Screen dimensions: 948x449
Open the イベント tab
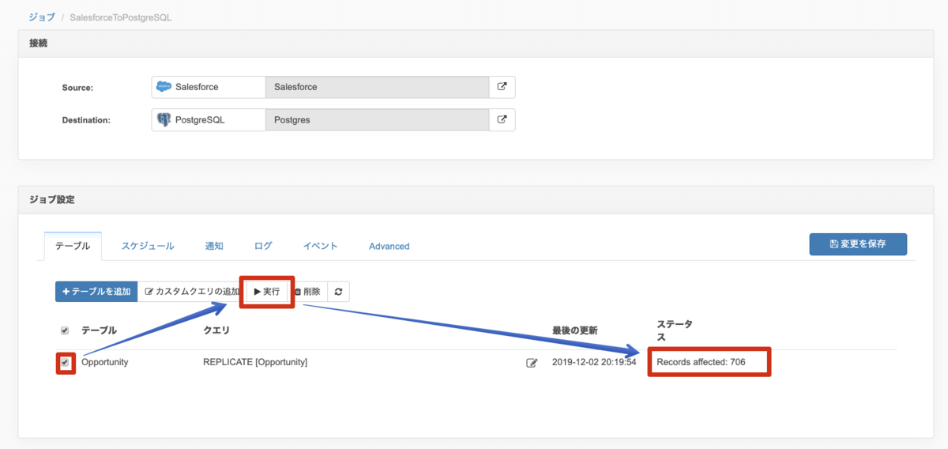pyautogui.click(x=320, y=246)
